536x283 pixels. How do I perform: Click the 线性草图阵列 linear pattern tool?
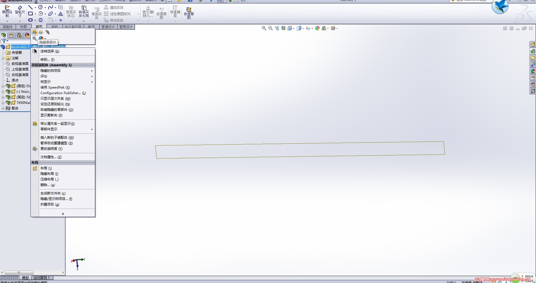117,14
